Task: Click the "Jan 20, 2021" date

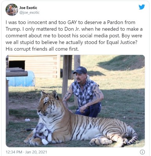Action: point(36,152)
